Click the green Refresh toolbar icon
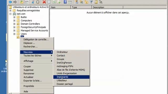Screen dimensions: 168x94 (x=54, y=2)
